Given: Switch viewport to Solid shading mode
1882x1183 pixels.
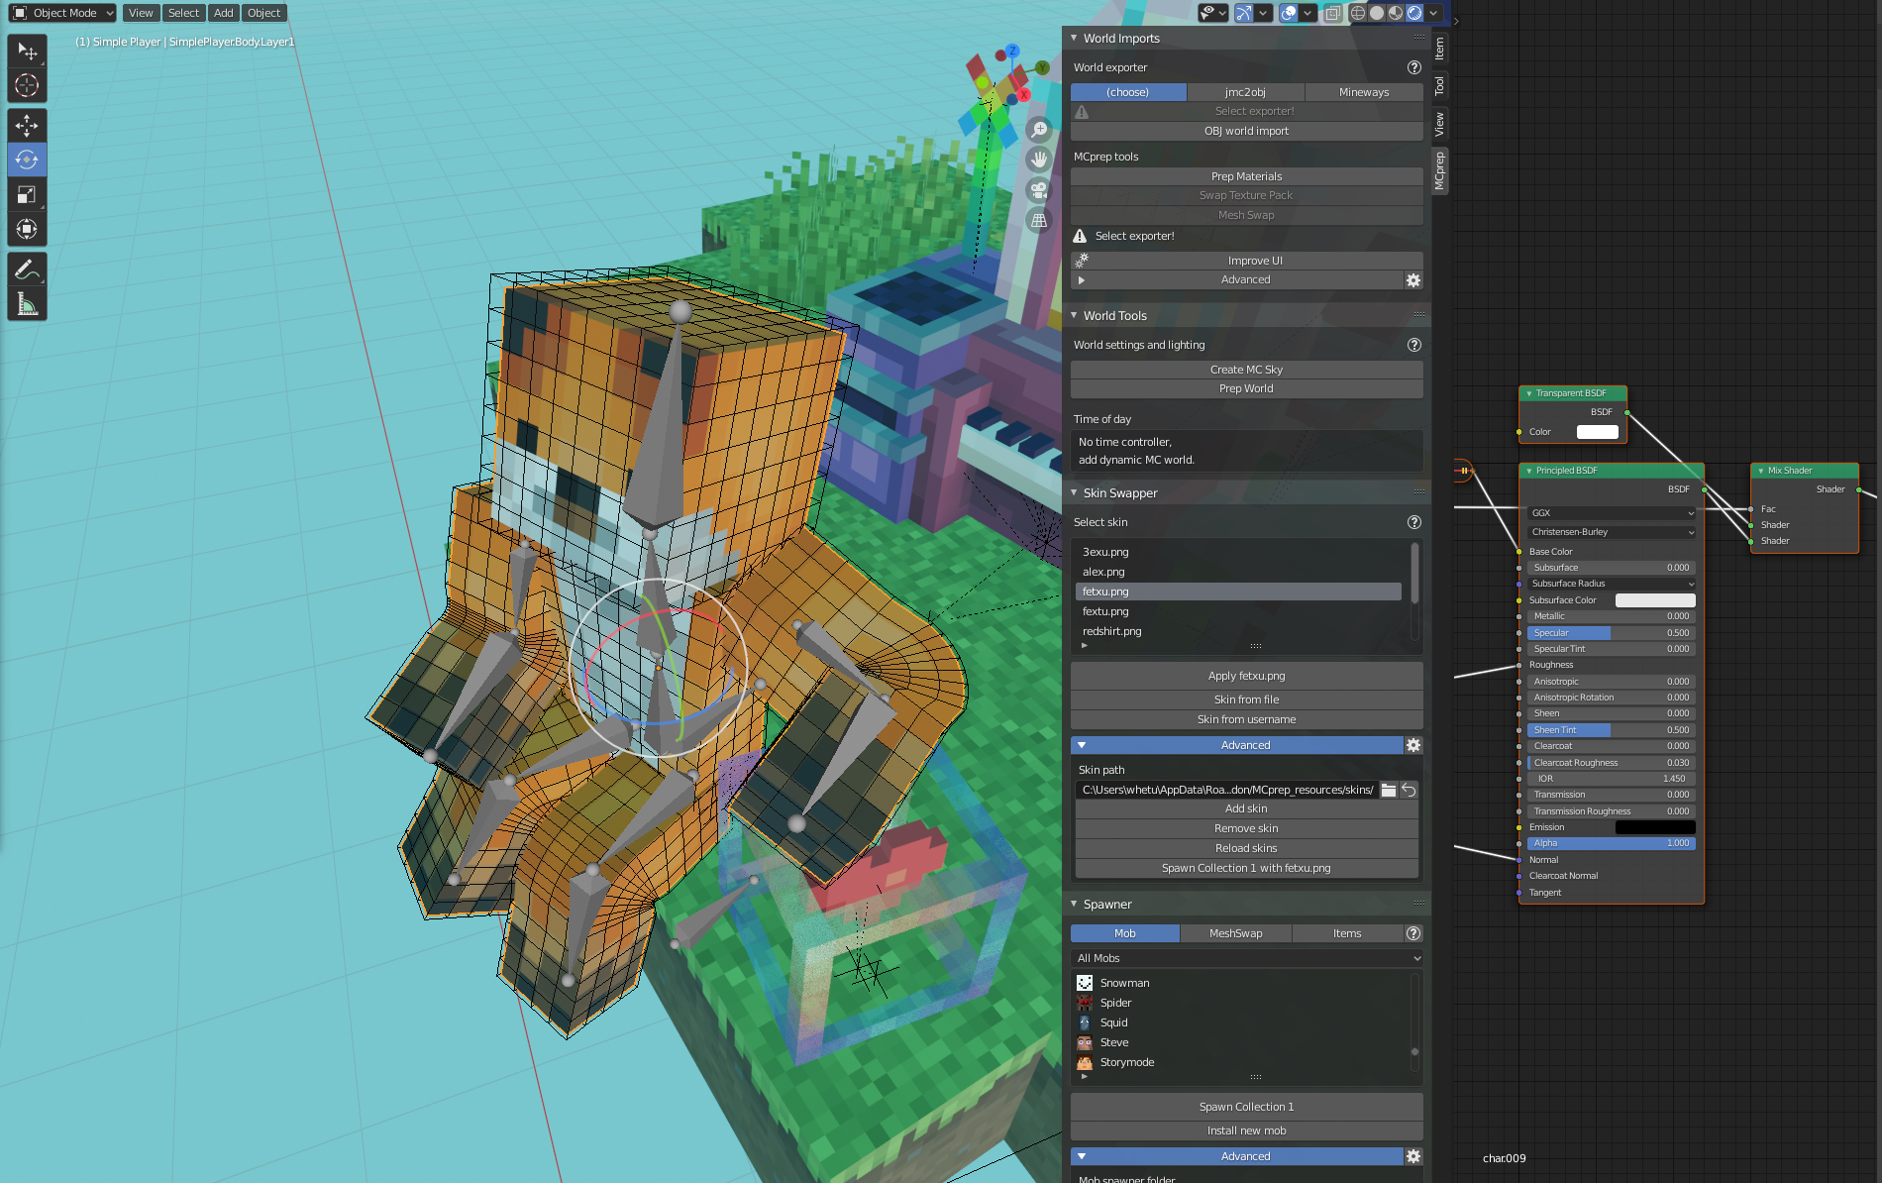Looking at the screenshot, I should coord(1377,13).
